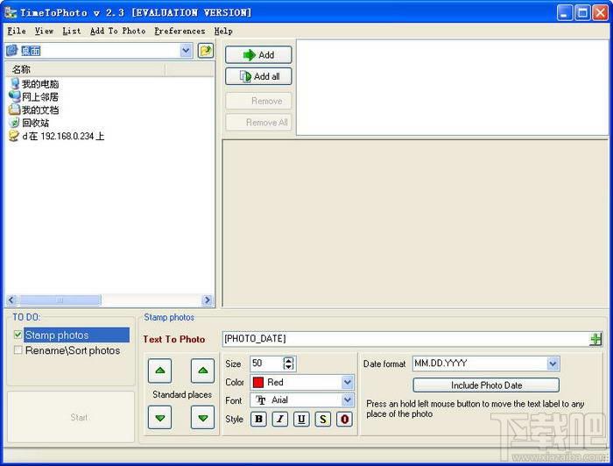Click the red color swatch
Screen dimensions: 613x466
tap(258, 382)
